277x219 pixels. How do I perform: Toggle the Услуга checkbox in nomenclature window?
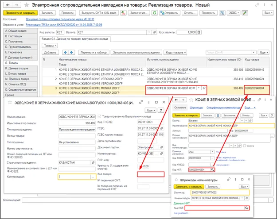[x=245, y=146]
